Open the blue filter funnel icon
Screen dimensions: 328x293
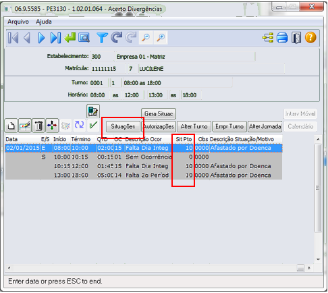[102, 38]
